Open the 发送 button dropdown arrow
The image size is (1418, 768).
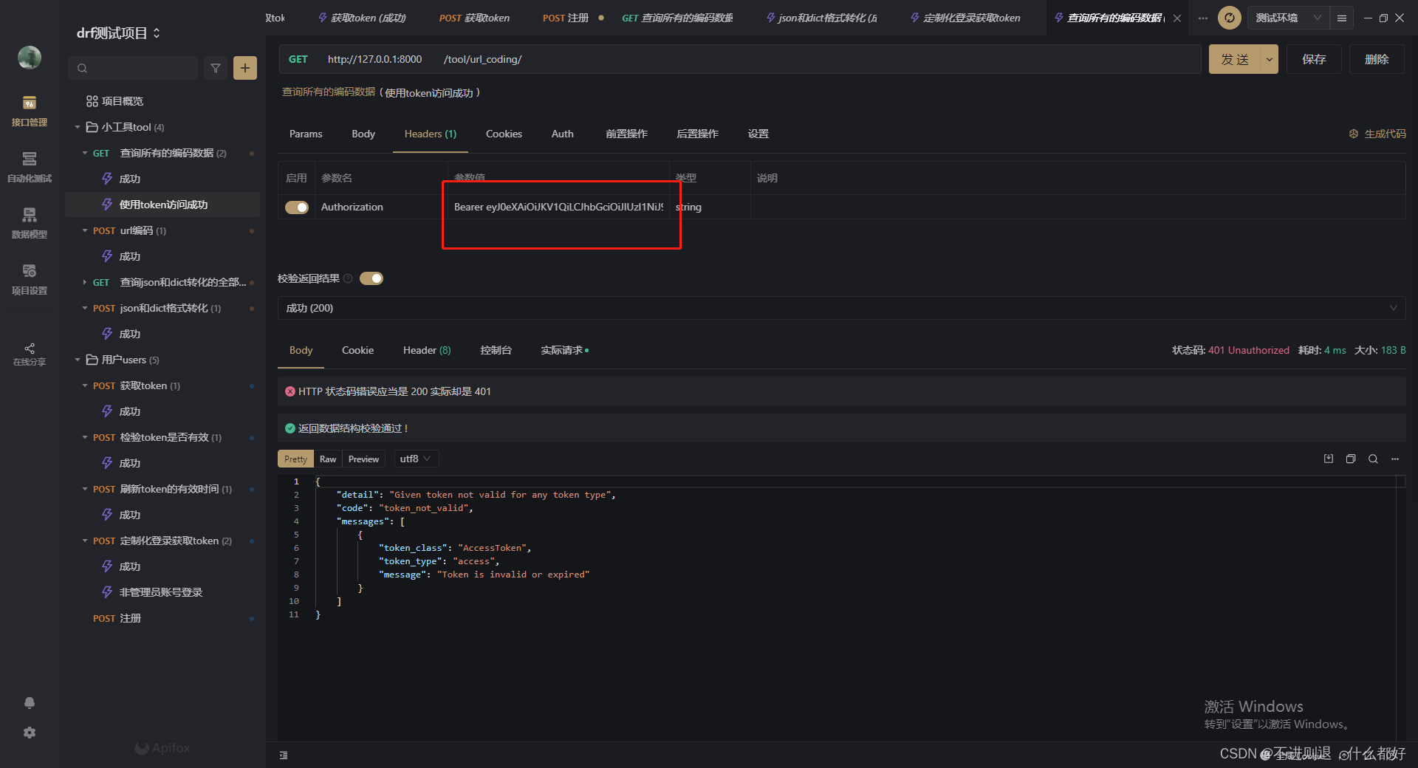pyautogui.click(x=1270, y=59)
